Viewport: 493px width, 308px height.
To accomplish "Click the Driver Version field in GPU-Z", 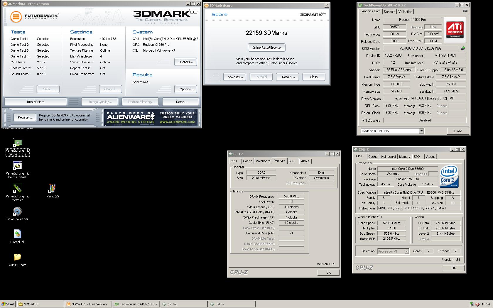I will (425, 98).
